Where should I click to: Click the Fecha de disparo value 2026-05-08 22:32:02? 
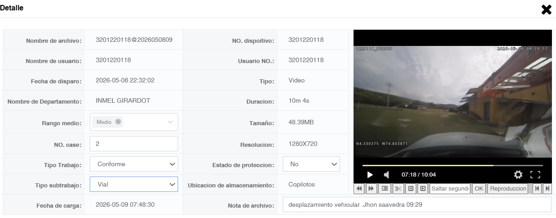click(x=125, y=81)
